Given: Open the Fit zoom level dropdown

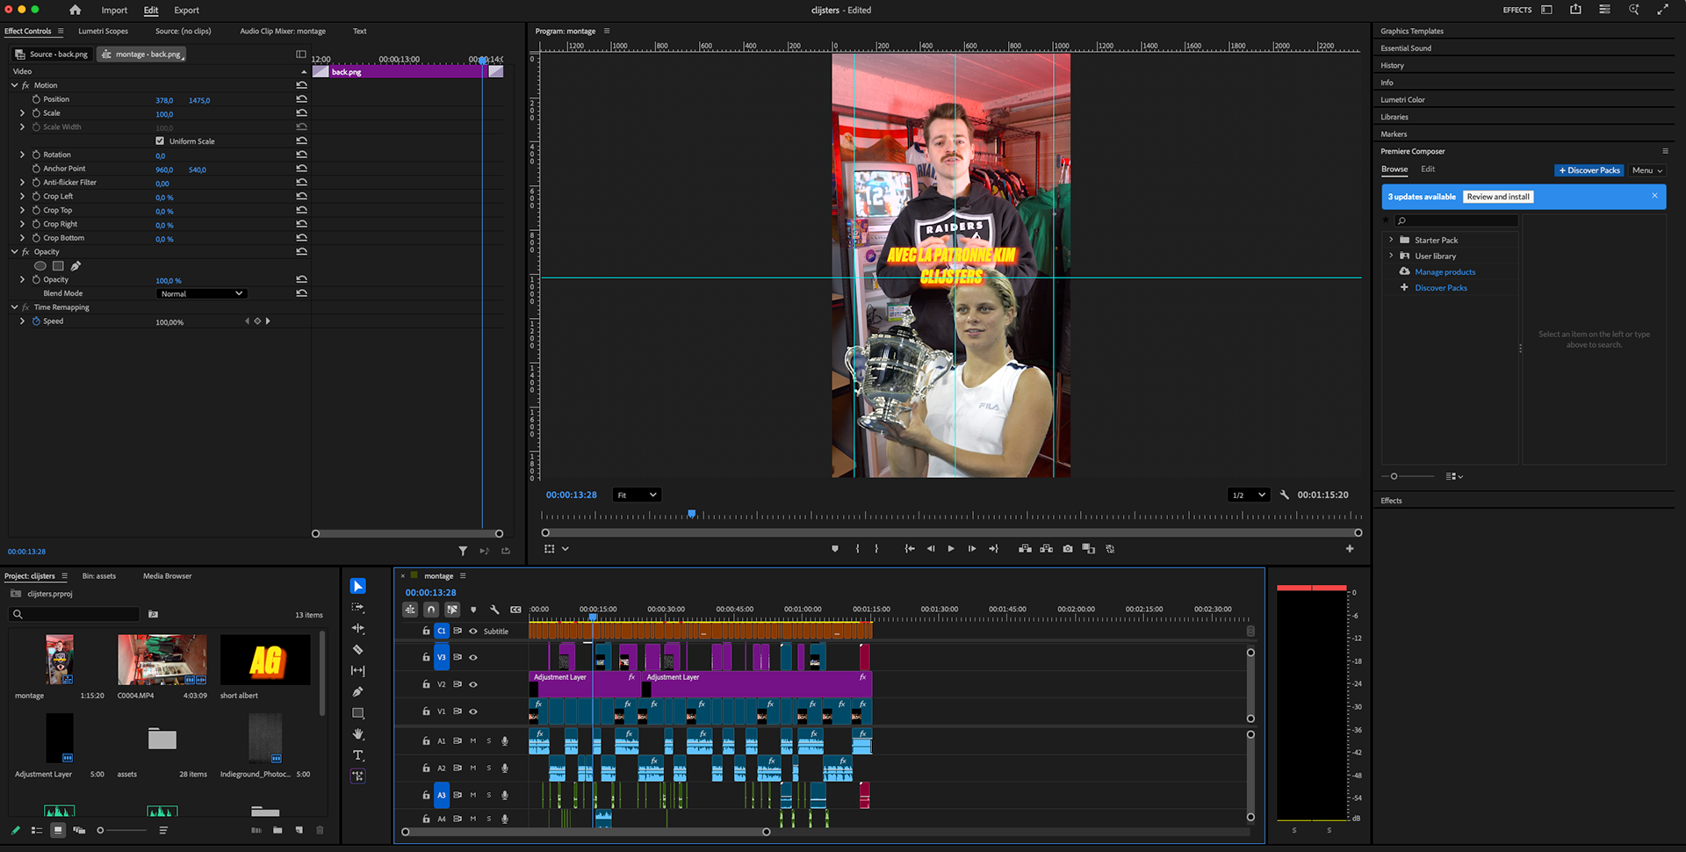Looking at the screenshot, I should coord(637,495).
